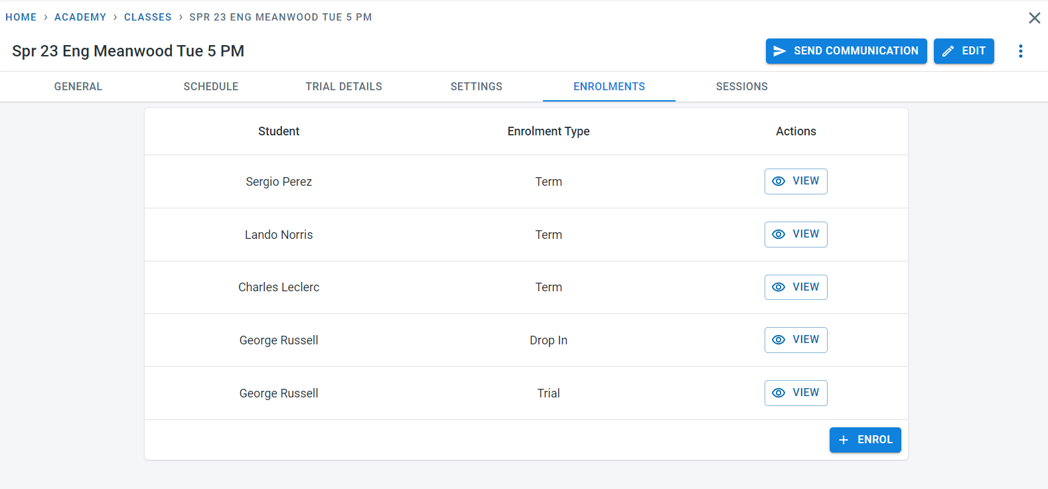Close the class detail panel
Screen dimensions: 1048x489
(1034, 18)
